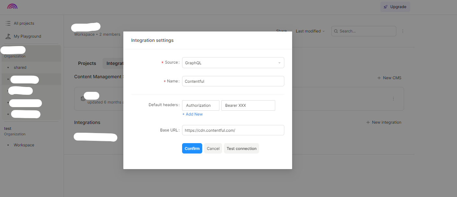
Task: Click the Bearer XXX header value field
Action: pos(248,105)
